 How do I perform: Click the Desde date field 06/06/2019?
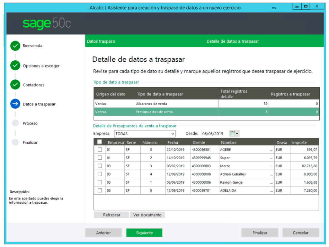point(215,134)
